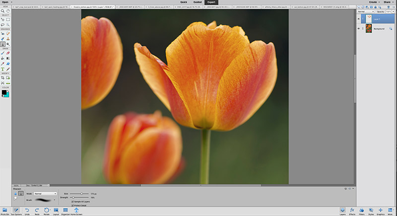
Task: Select the Lasso tool
Action: click(2, 25)
